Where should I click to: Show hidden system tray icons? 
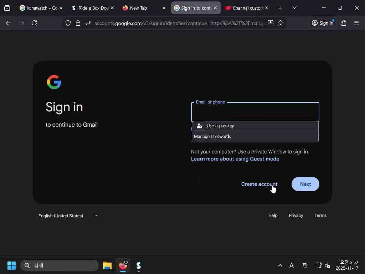point(280,265)
